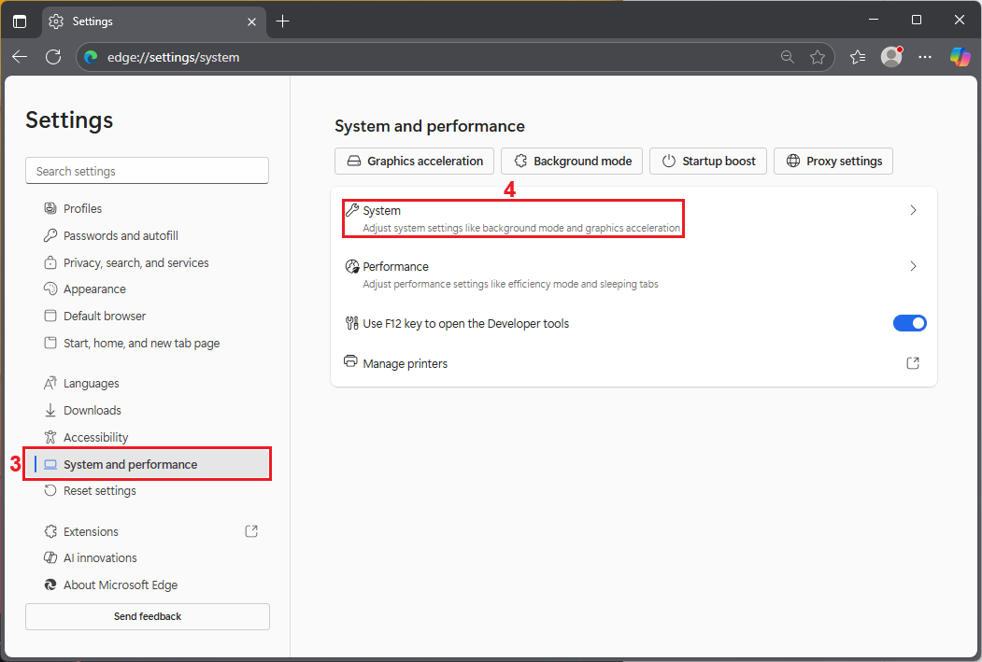Jump to Graphics acceleration setting
982x662 pixels.
click(x=414, y=161)
